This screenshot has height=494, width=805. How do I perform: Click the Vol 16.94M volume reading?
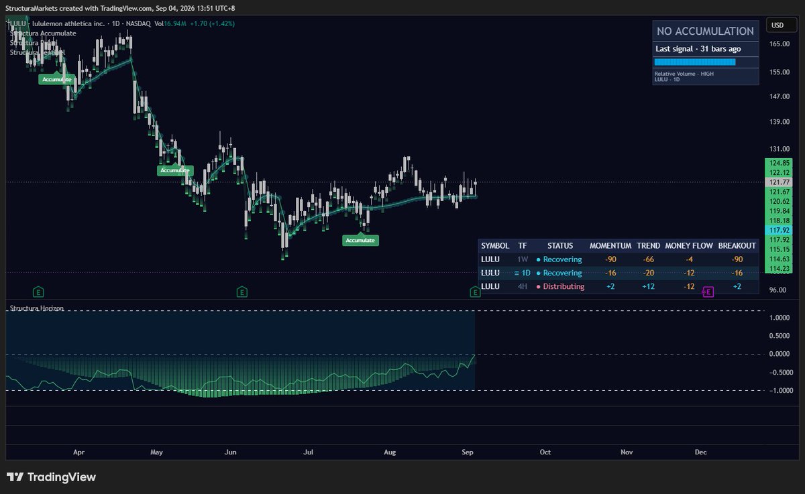(169, 24)
